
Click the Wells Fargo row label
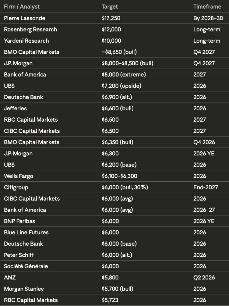[19, 176]
